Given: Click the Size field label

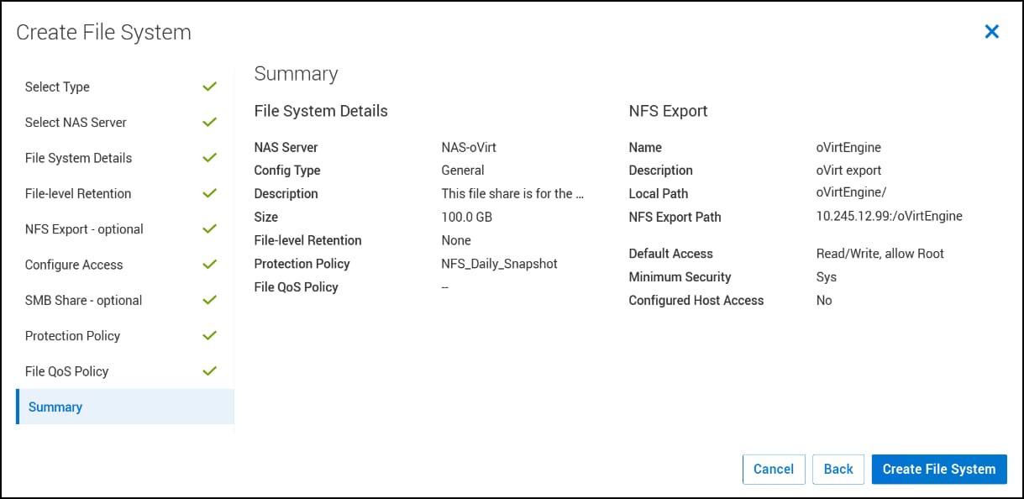Looking at the screenshot, I should 266,217.
